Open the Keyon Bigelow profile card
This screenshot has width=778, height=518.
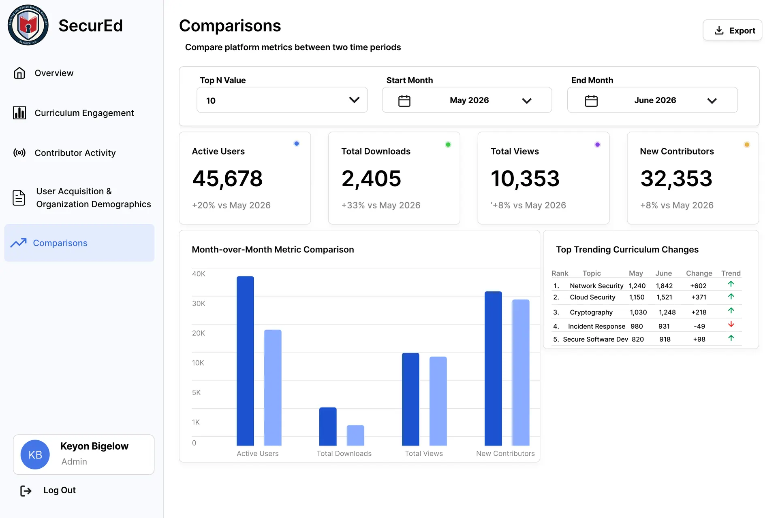(x=84, y=454)
